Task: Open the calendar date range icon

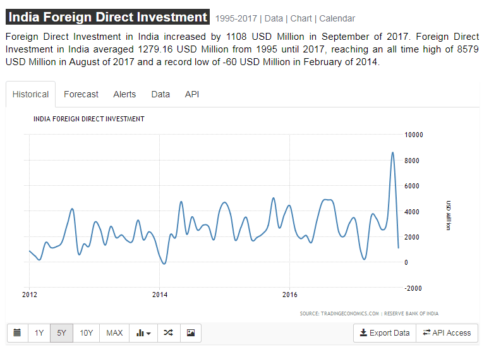Action: [17, 332]
